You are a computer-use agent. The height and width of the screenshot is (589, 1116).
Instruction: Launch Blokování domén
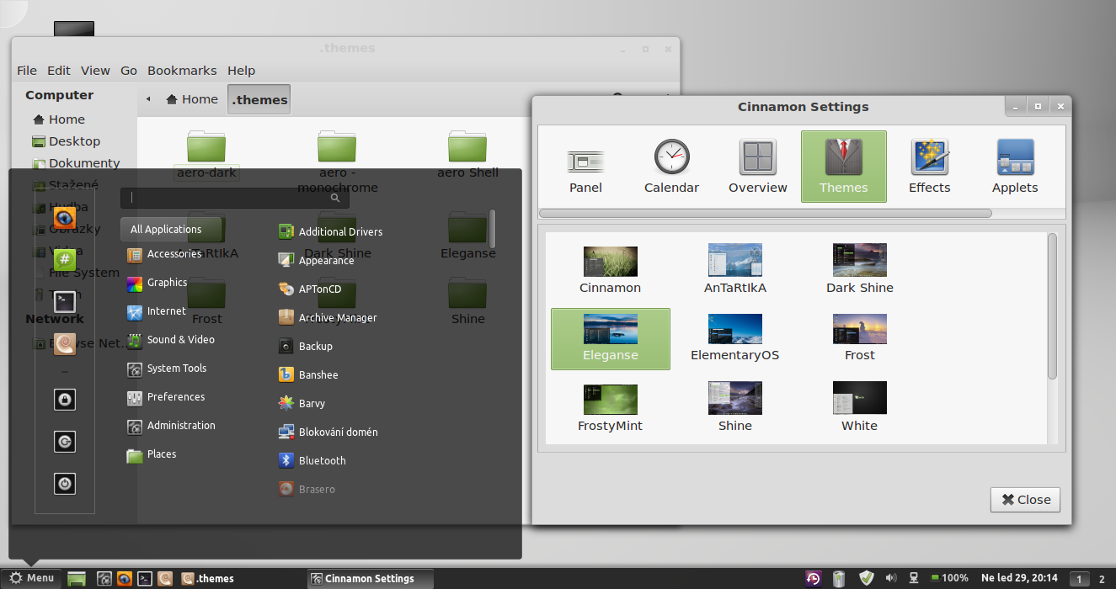[x=328, y=432]
